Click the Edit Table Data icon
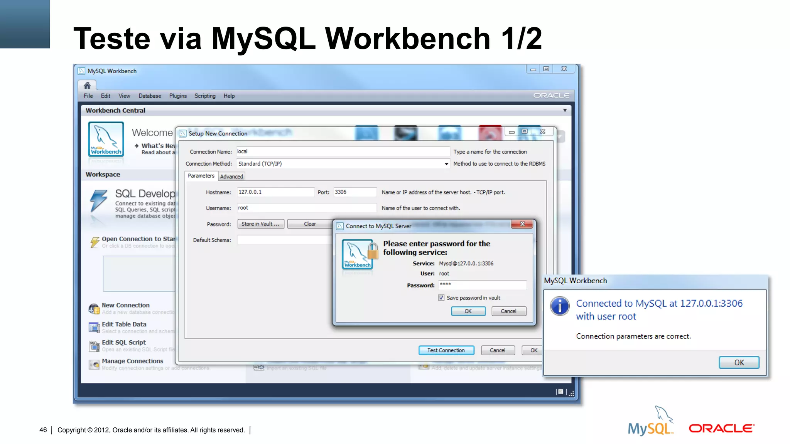 (x=94, y=327)
